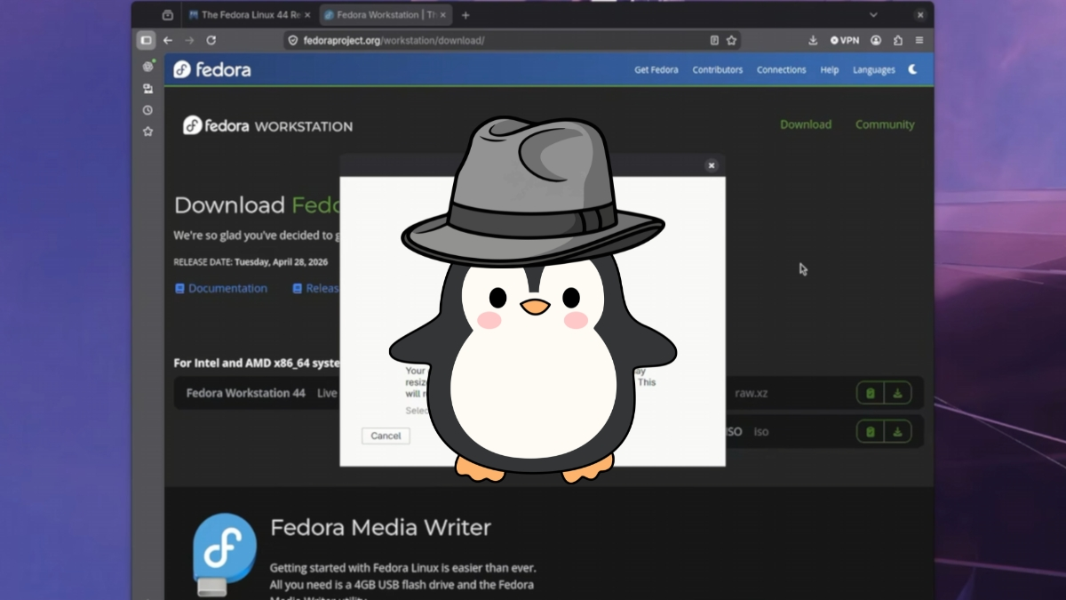Click the 'Fedora Media Writer' heading
Image resolution: width=1066 pixels, height=600 pixels.
(x=380, y=527)
